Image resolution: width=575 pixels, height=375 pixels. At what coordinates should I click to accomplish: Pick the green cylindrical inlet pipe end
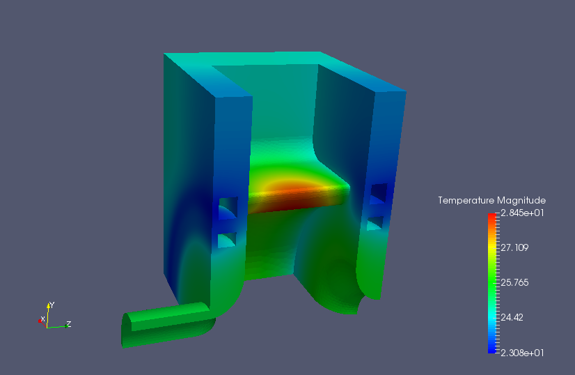coord(127,330)
